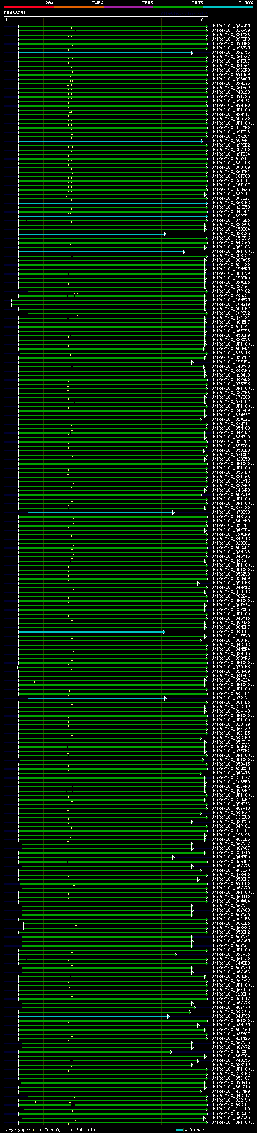Screen dimensions: 257x1133
Task: Click the purple ~60% identity legend segment
Action: [x=129, y=7]
